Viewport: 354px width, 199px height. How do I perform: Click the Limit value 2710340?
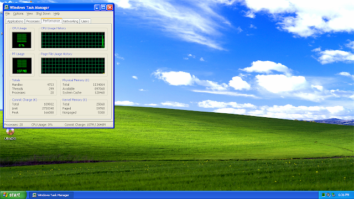click(48, 108)
